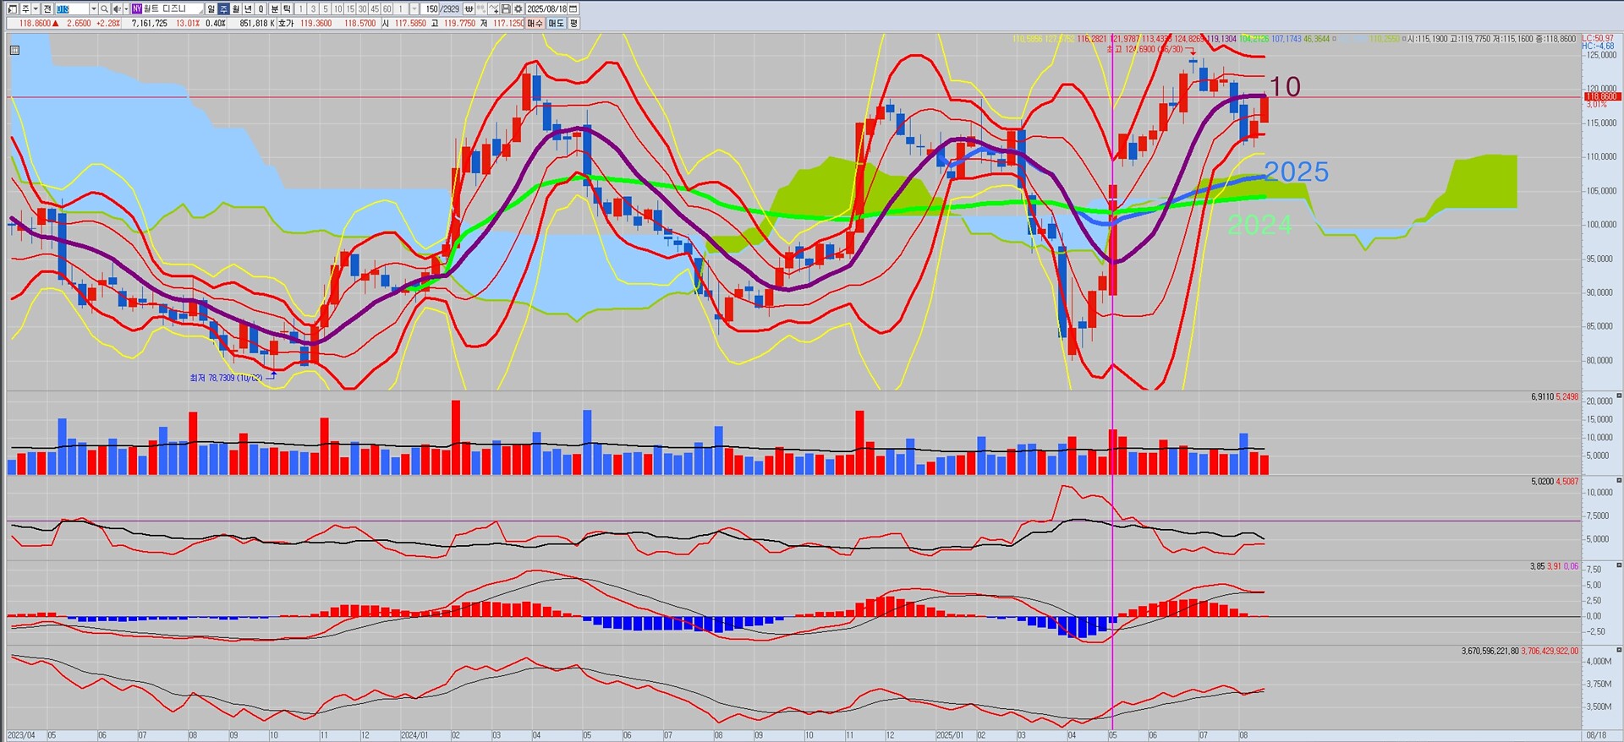This screenshot has height=742, width=1624.
Task: Click the OBV panel corner square button
Action: click(x=1619, y=650)
